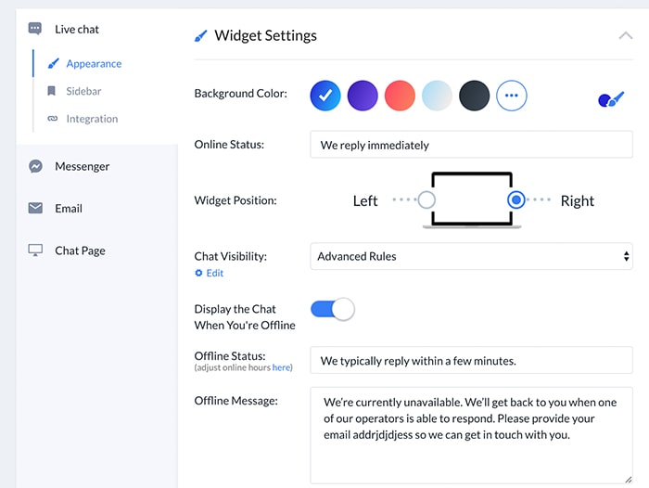
Task: Click the gear icon beside Edit
Action: [x=198, y=273]
